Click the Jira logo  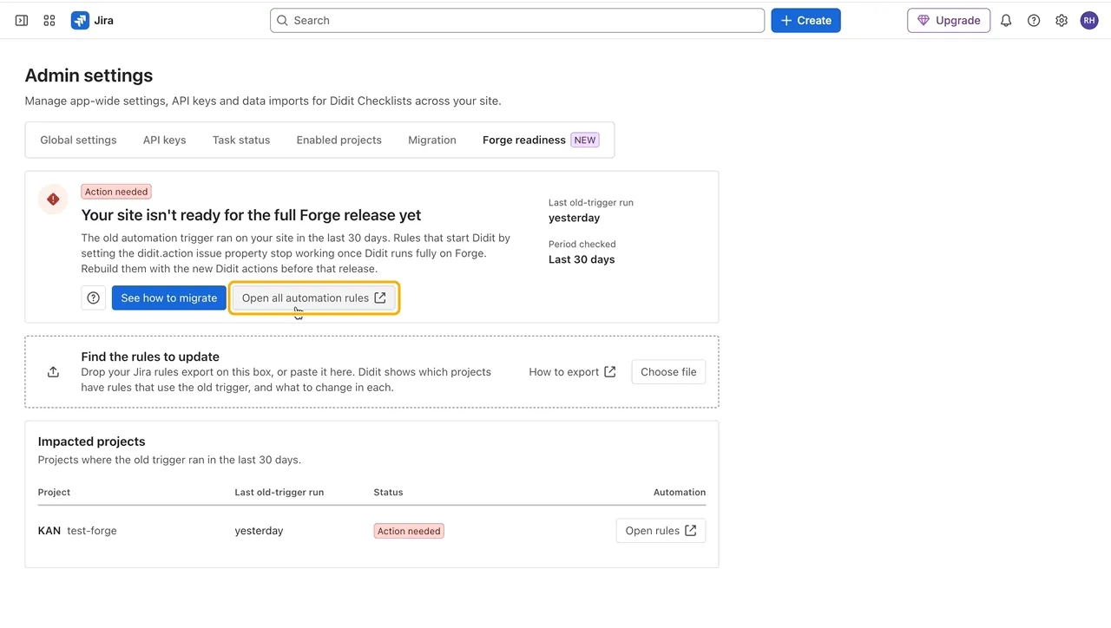click(93, 20)
